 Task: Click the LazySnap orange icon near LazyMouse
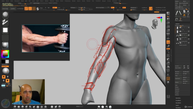(151, 8)
